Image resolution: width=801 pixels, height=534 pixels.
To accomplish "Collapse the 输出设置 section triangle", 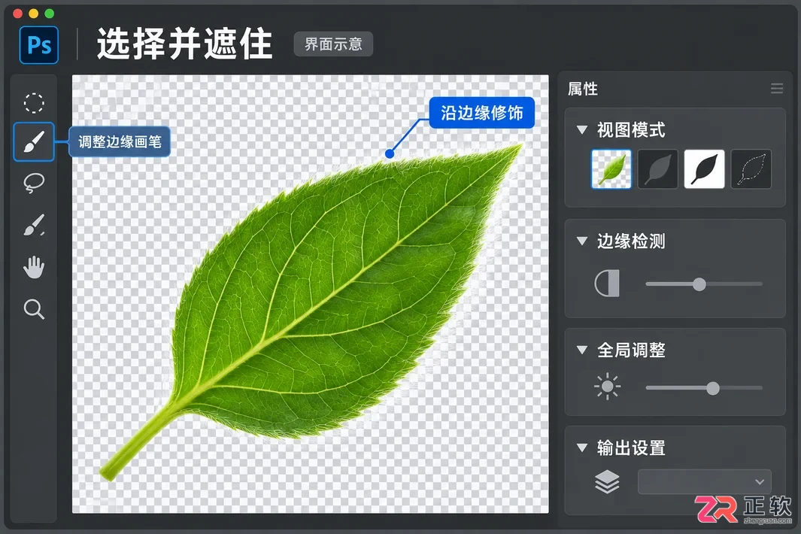I will pos(582,448).
